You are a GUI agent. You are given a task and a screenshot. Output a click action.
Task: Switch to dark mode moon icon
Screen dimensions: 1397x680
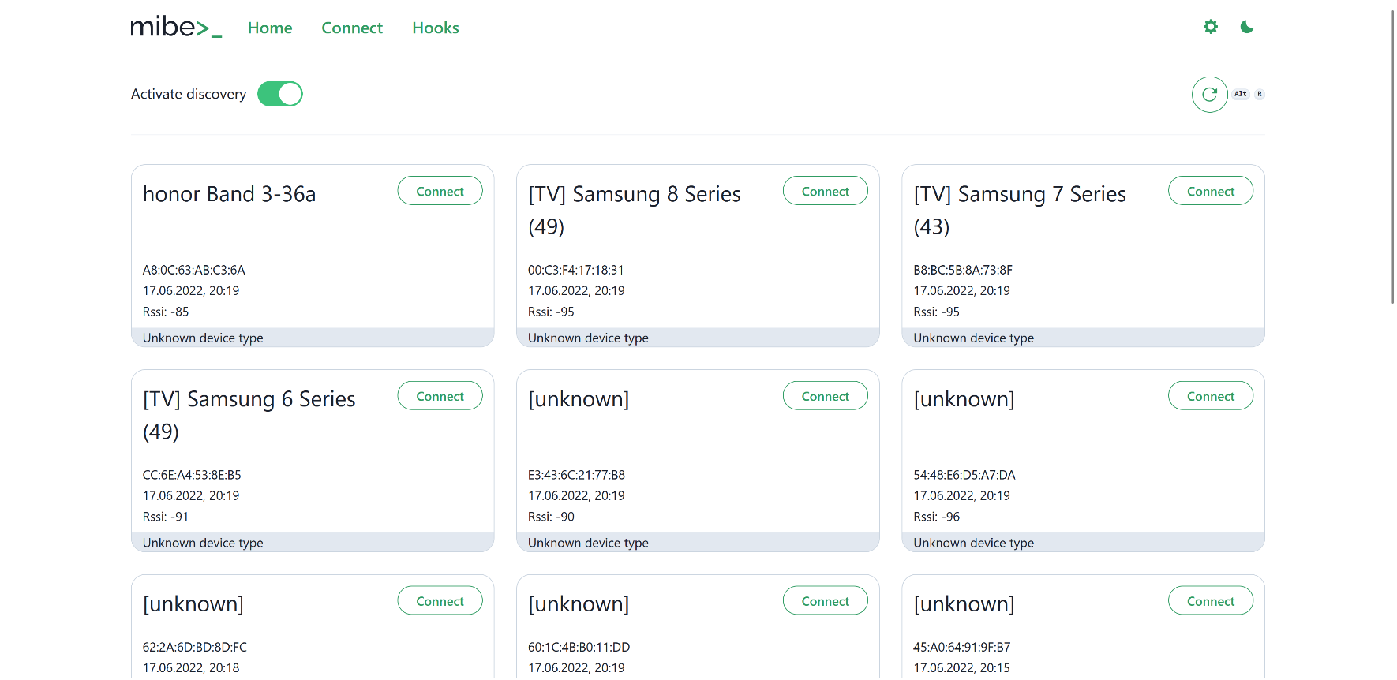point(1247,27)
